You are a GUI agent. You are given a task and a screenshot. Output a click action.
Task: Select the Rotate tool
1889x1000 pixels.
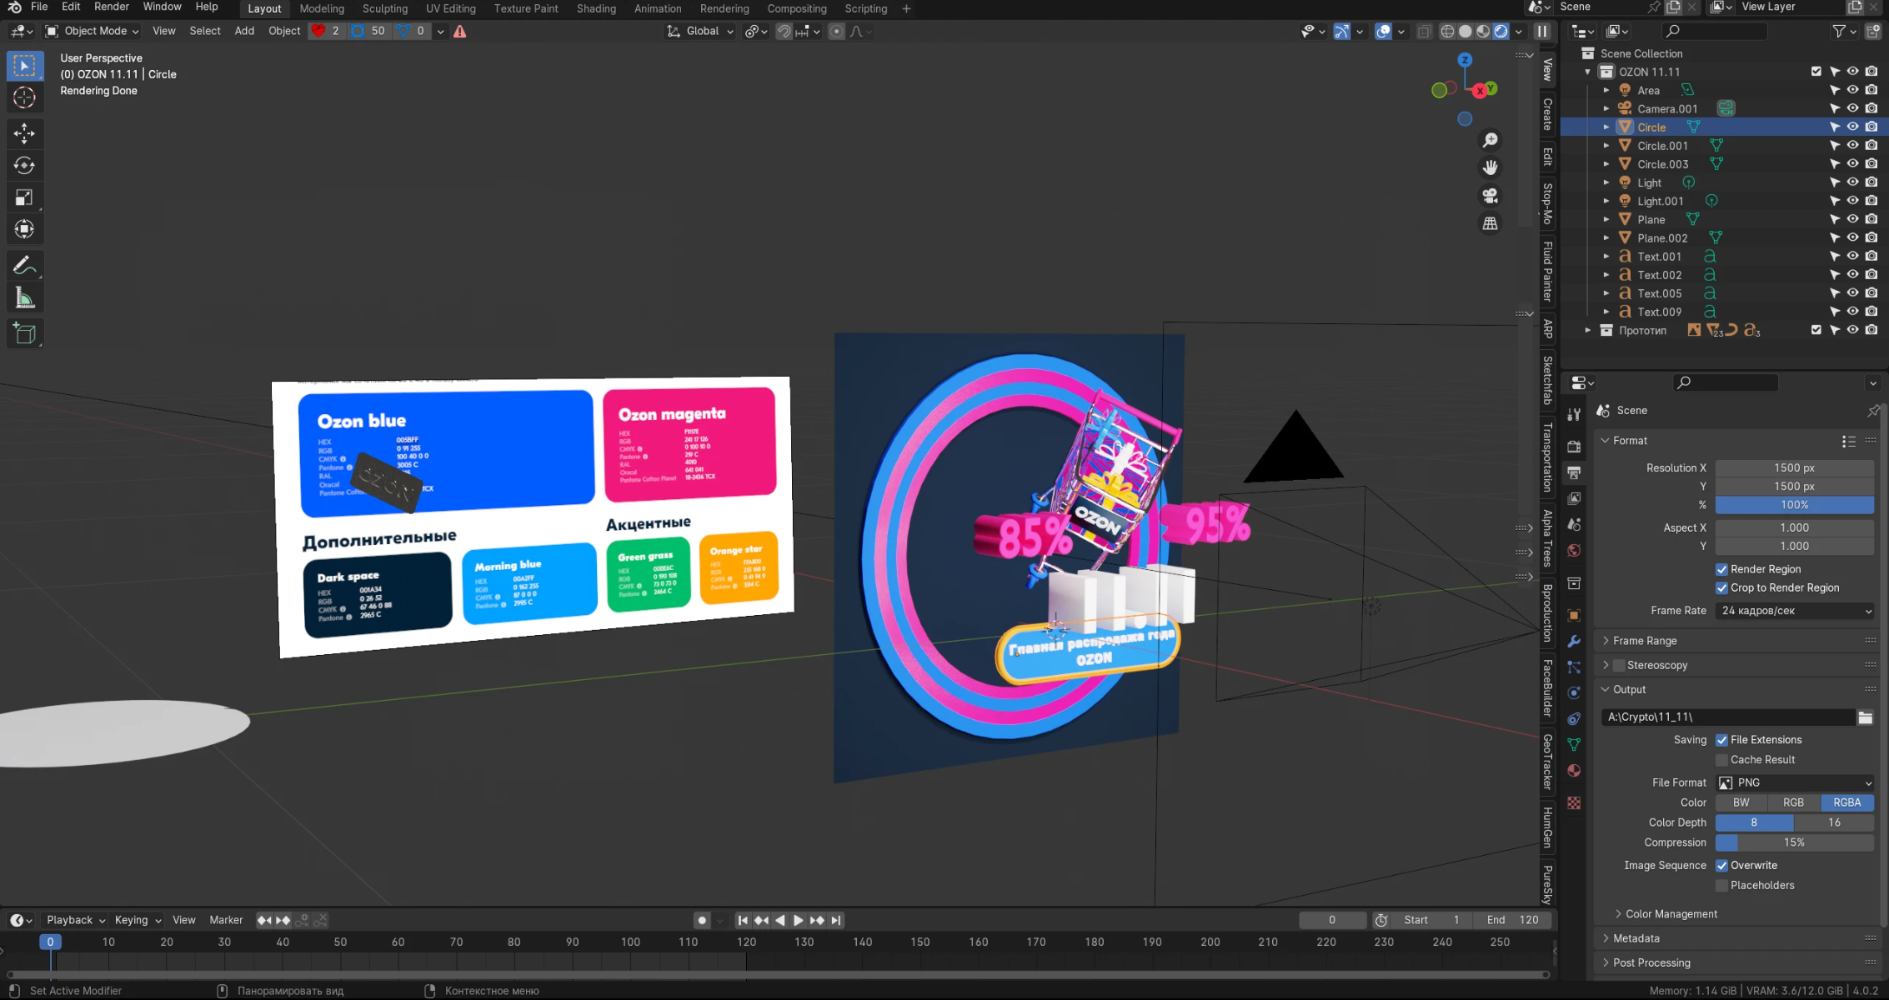coord(24,165)
